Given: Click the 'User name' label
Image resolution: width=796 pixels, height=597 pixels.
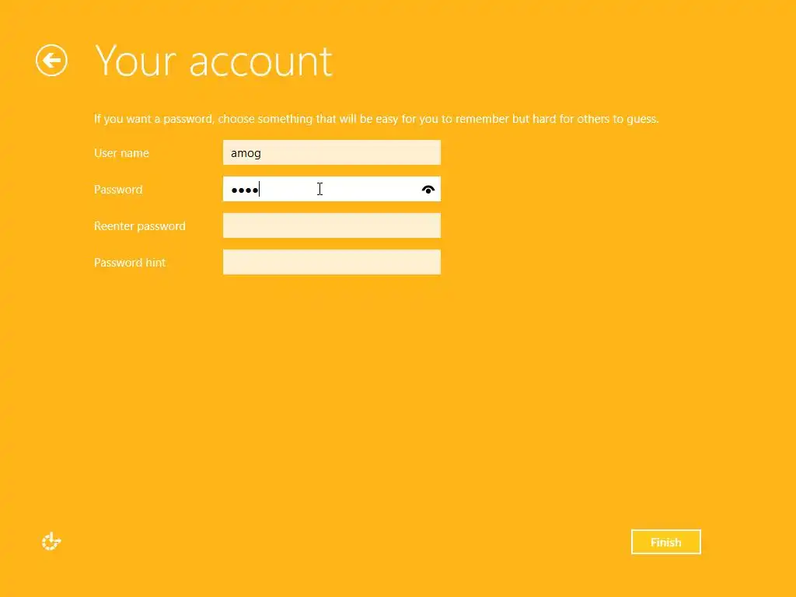Looking at the screenshot, I should click(121, 153).
